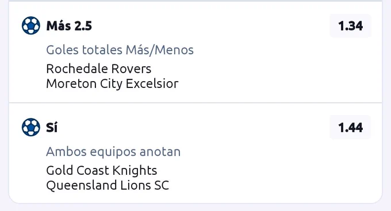Viewport: 391px width, 211px height.
Task: Tap the word Excelsior in the first match
Action: [x=152, y=83]
